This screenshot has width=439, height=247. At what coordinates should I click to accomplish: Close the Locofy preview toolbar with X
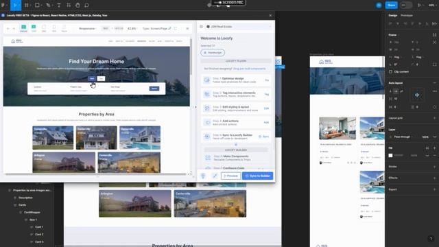coord(187,29)
